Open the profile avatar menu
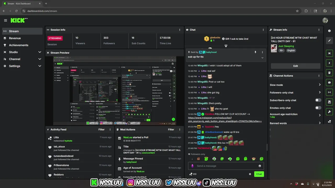Image resolution: width=335 pixels, height=188 pixels. coord(325,20)
